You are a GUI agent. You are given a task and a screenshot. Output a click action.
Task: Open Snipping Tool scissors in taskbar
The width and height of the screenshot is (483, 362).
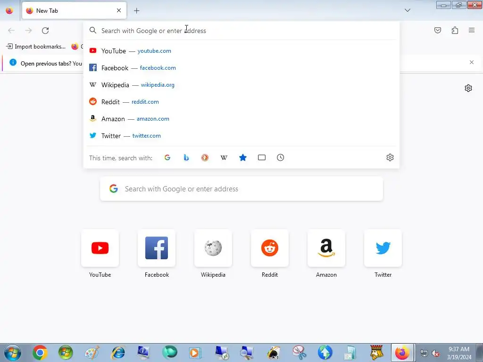[299, 353]
